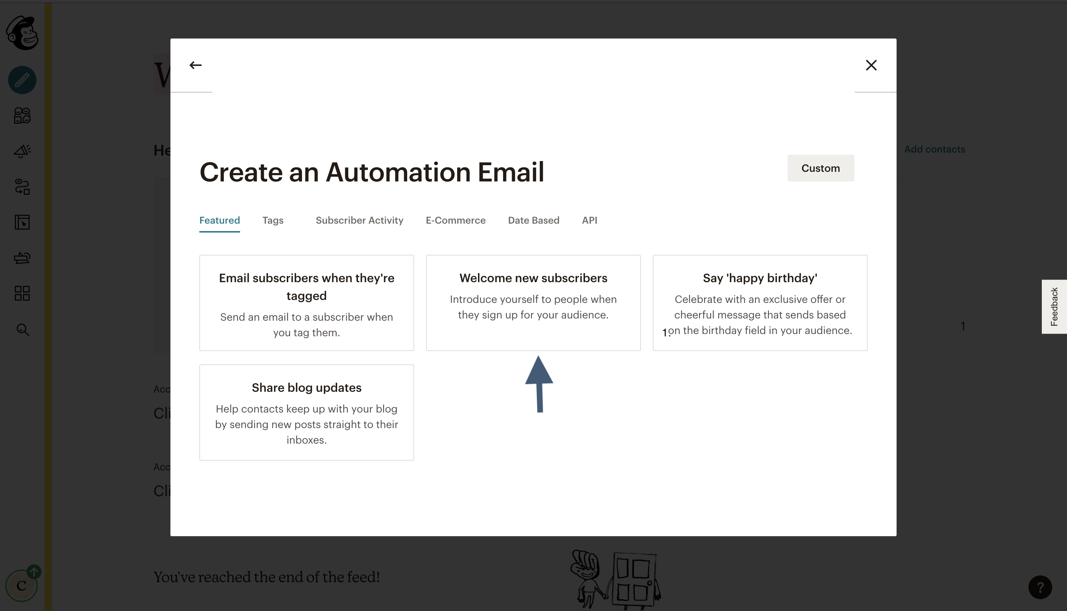Select the Featured tab
This screenshot has height=611, width=1067.
pyautogui.click(x=220, y=221)
